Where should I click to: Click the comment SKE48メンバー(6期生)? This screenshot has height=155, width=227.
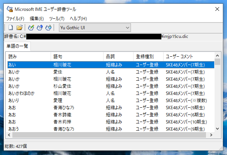[185, 115]
